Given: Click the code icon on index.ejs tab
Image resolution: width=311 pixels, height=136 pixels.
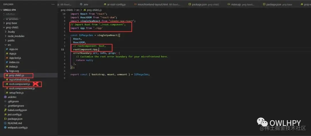Looking at the screenshot, I should coord(229,4).
